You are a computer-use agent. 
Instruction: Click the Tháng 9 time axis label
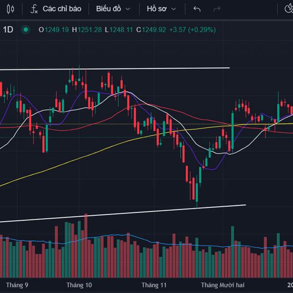coord(17,285)
